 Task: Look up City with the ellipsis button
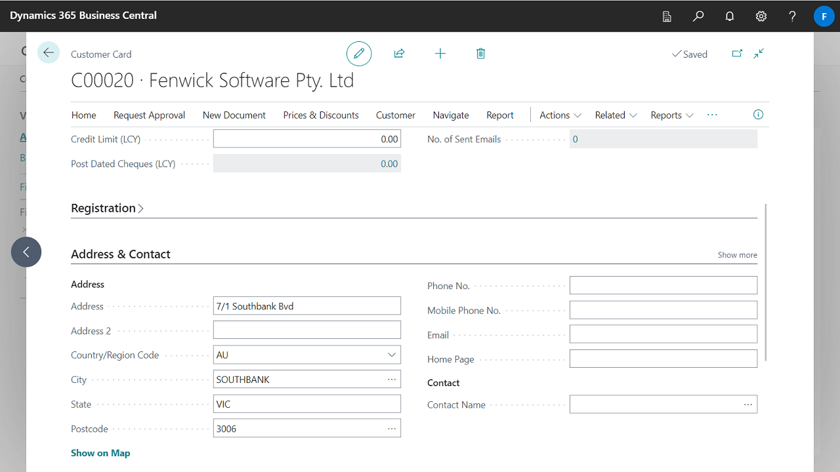(x=392, y=380)
